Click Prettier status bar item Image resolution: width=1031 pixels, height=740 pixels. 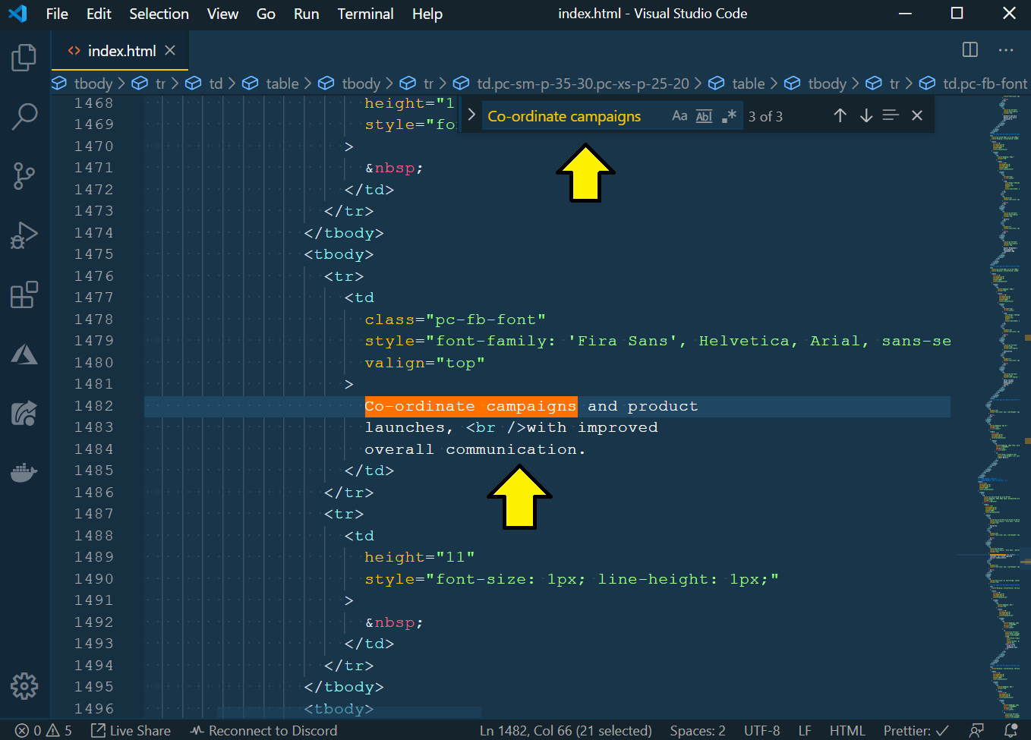[x=916, y=730]
